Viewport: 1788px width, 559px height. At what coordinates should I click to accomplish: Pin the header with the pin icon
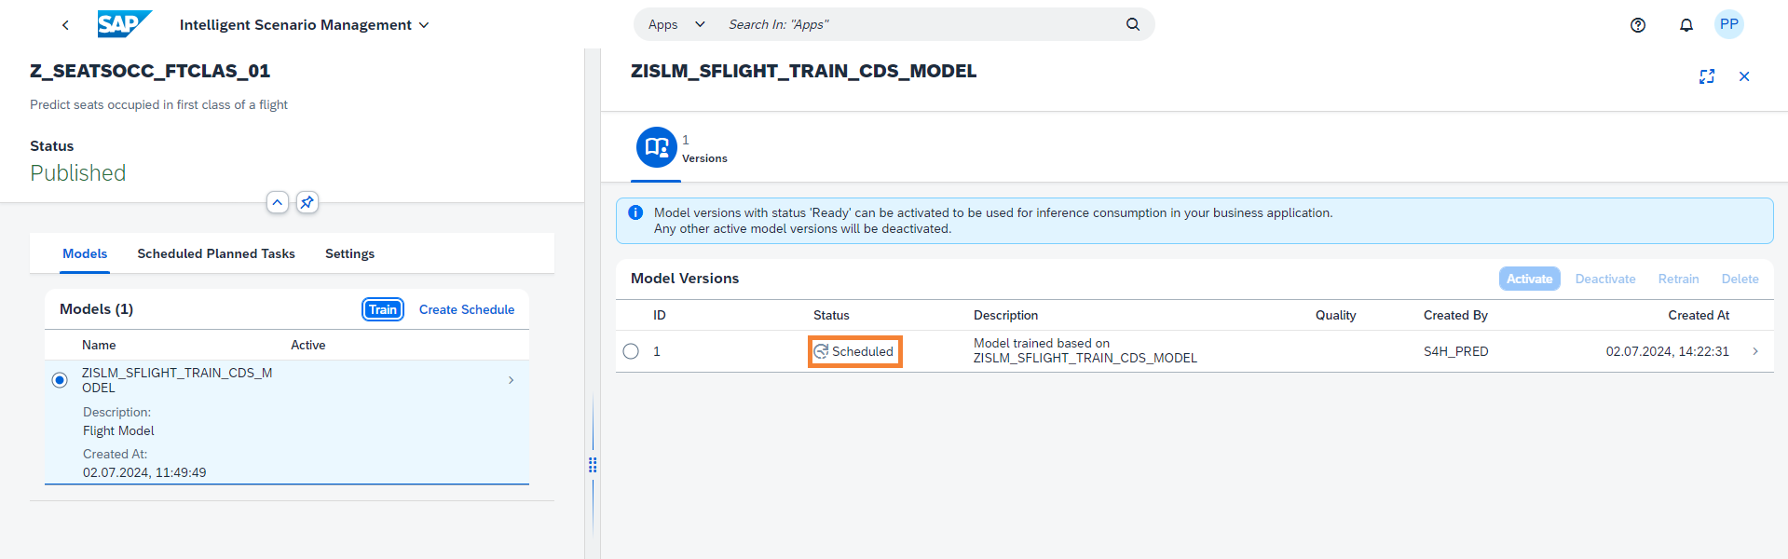tap(307, 202)
